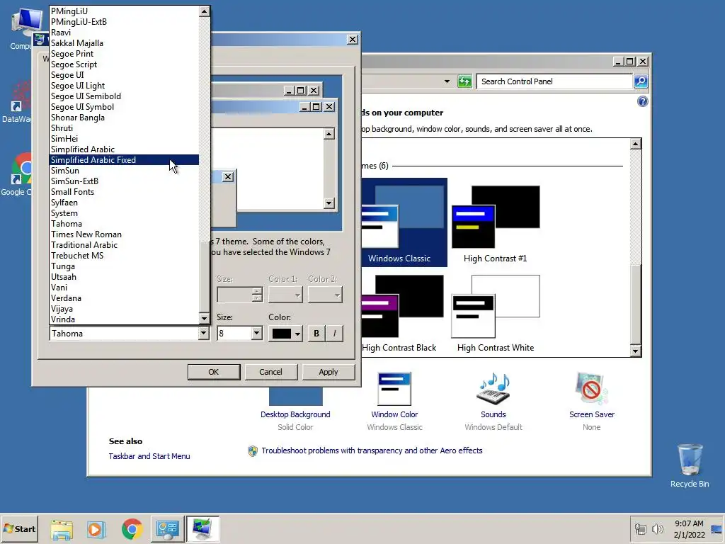Select Traditional Arabic font
This screenshot has height=544, width=725.
(x=124, y=245)
